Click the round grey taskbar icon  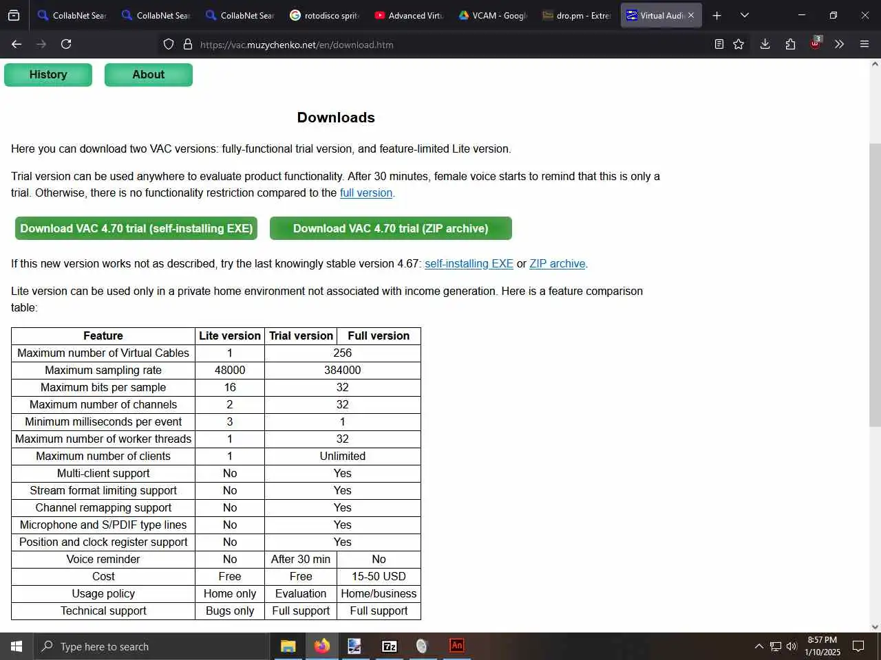pos(423,646)
